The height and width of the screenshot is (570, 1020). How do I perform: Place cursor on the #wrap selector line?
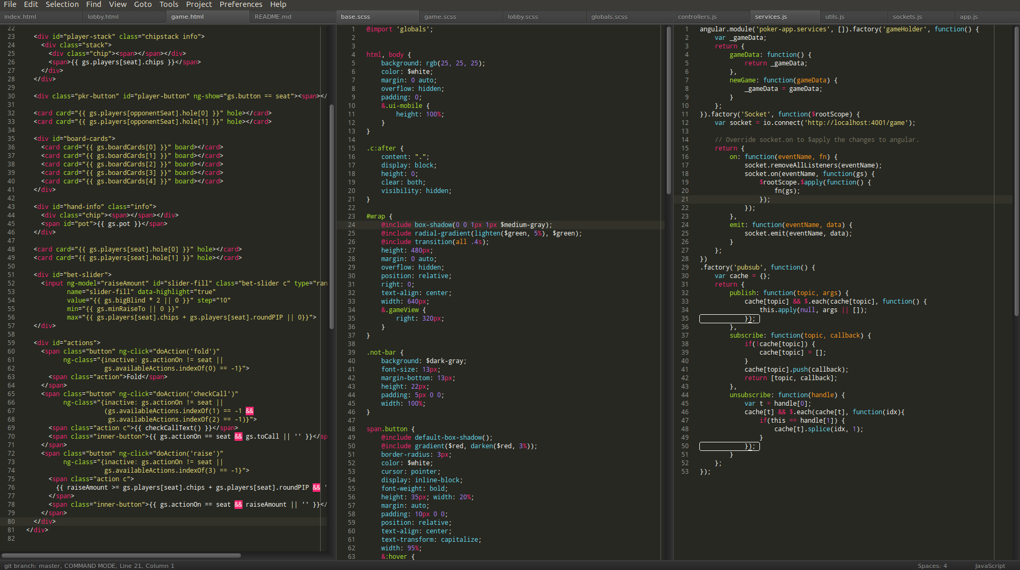coord(500,216)
